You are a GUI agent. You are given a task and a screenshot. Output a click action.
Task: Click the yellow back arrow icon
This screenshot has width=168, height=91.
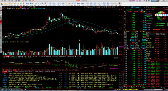coord(6,4)
